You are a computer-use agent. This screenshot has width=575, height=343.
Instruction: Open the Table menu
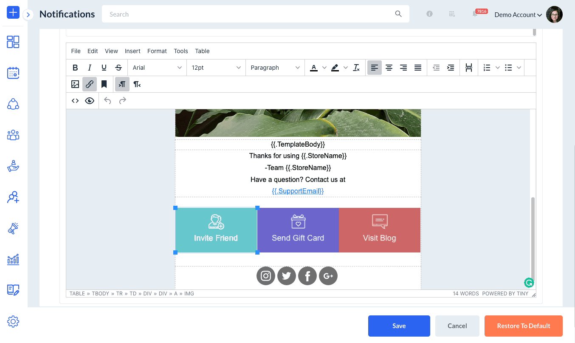202,51
